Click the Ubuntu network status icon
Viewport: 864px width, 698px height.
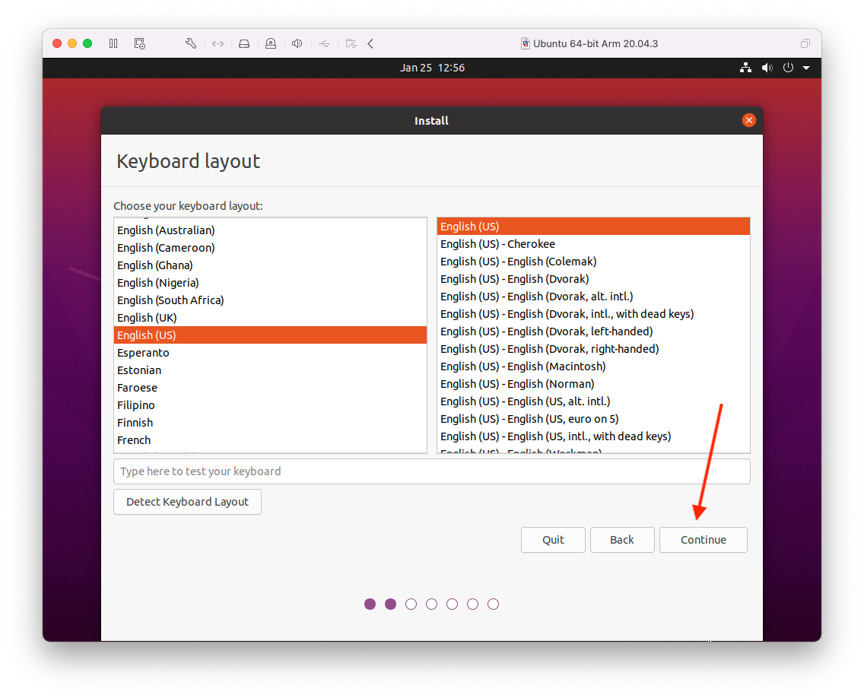pyautogui.click(x=745, y=68)
